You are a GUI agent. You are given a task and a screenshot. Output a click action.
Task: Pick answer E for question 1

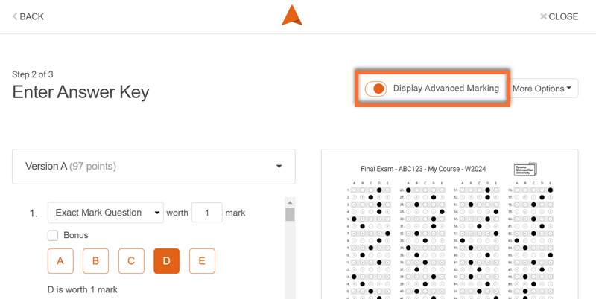[202, 261]
